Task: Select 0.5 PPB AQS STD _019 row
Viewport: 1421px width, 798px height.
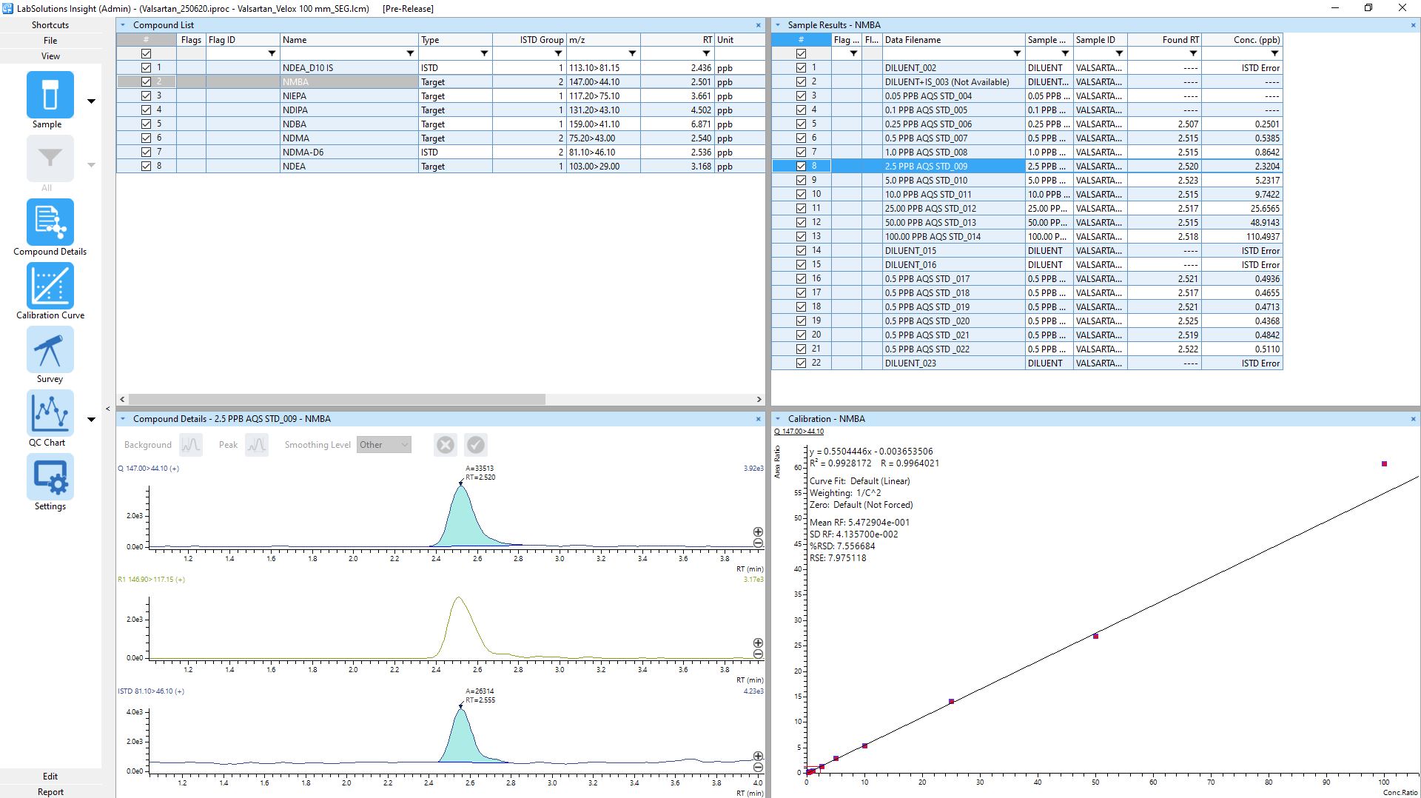Action: click(x=1027, y=306)
